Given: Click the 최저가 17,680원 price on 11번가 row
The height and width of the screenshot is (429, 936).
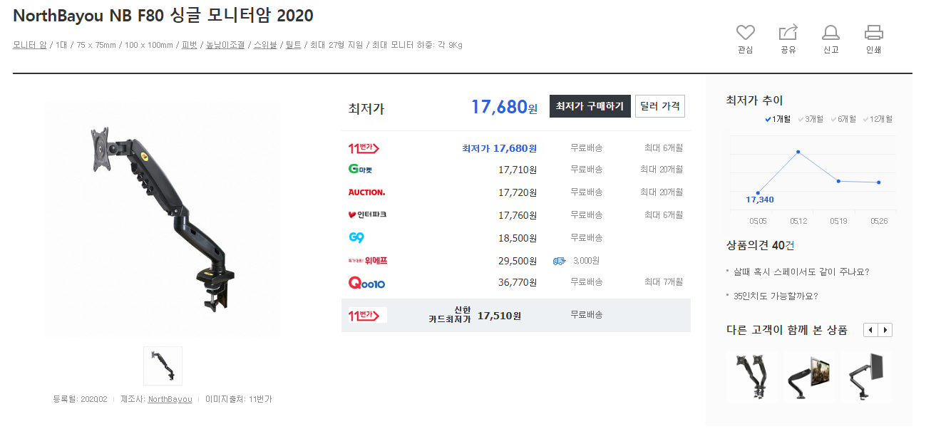Looking at the screenshot, I should pyautogui.click(x=499, y=148).
